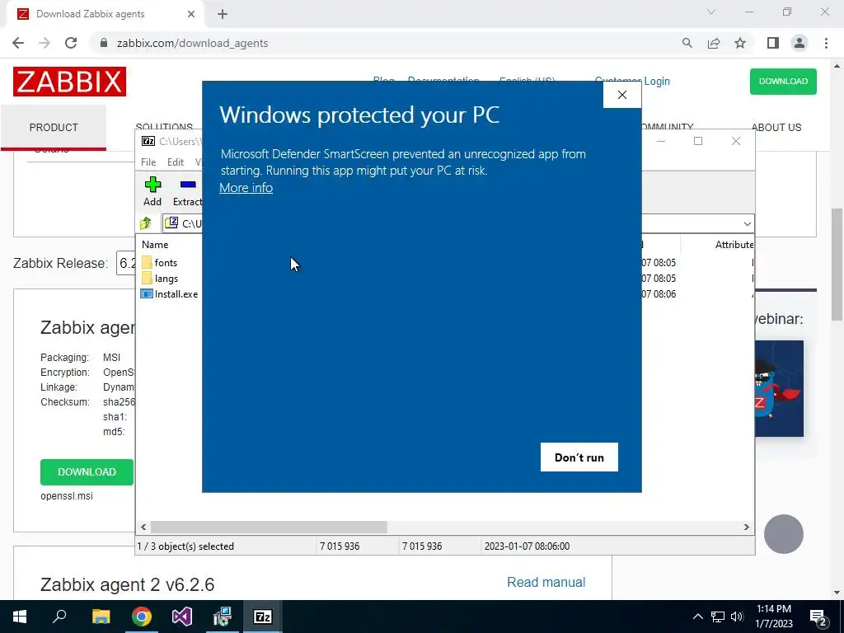Click the green DOWNLOAD button in the header

coord(783,82)
